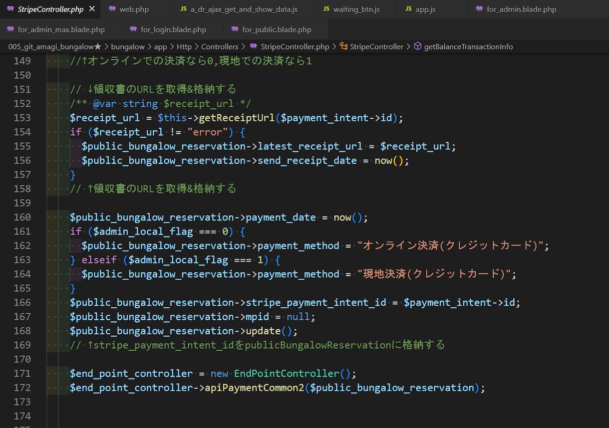609x428 pixels.
Task: Select the StripeController.php active tab
Action: pyautogui.click(x=50, y=9)
